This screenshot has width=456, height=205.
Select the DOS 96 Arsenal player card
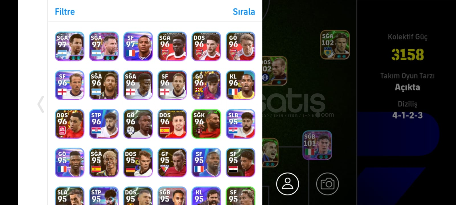click(206, 46)
